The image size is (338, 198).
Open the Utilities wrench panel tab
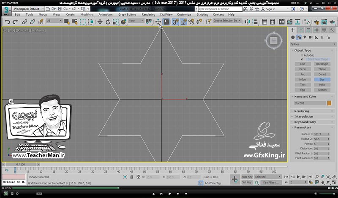tap(332, 30)
